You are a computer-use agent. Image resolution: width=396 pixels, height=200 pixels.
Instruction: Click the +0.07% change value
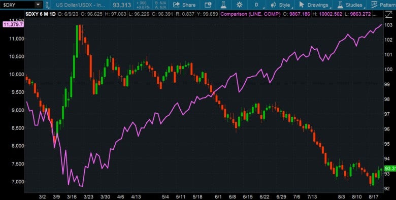point(143,7)
